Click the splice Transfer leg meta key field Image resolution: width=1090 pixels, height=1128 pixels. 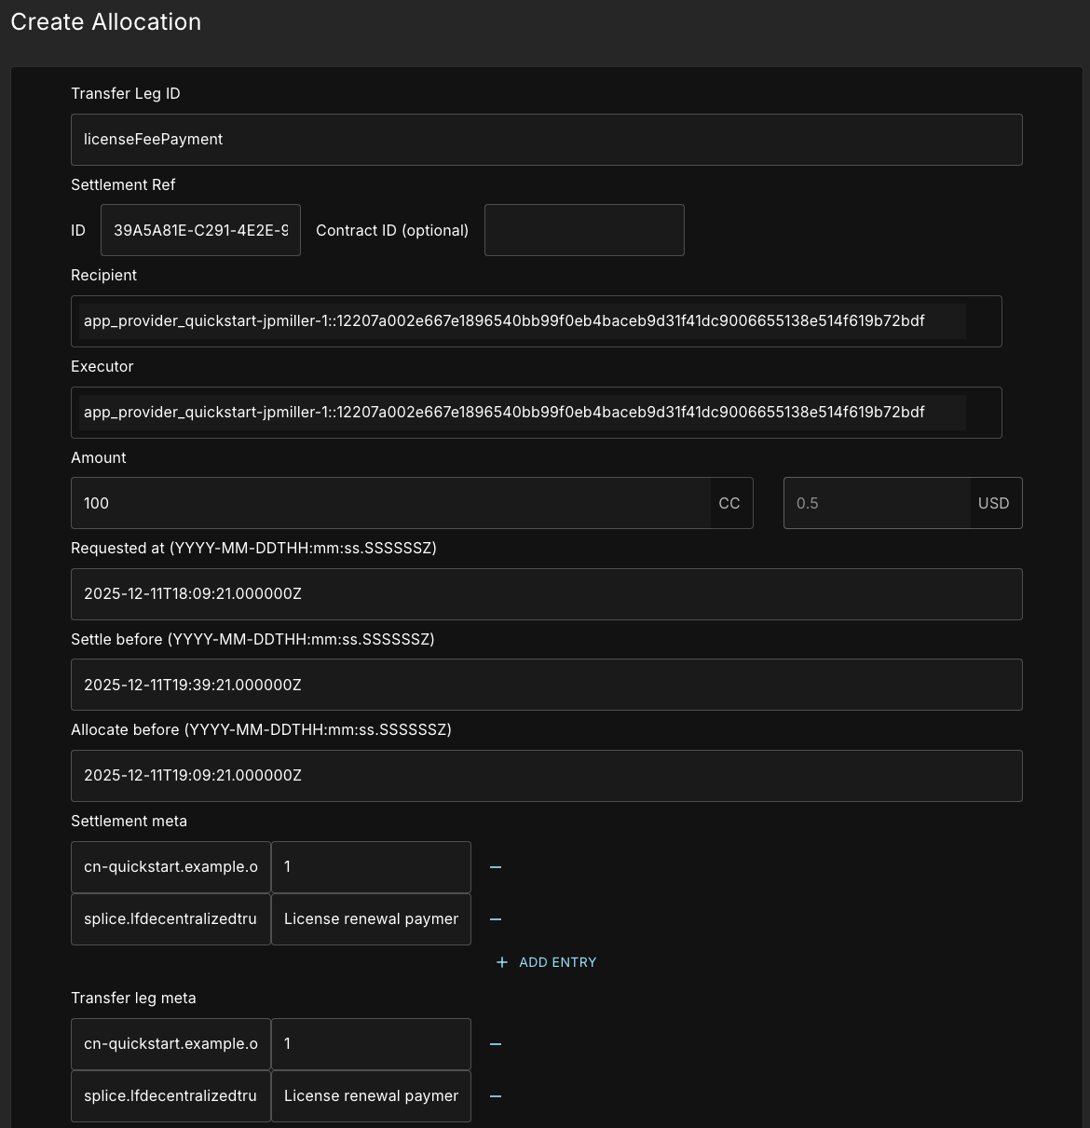[x=170, y=1096]
